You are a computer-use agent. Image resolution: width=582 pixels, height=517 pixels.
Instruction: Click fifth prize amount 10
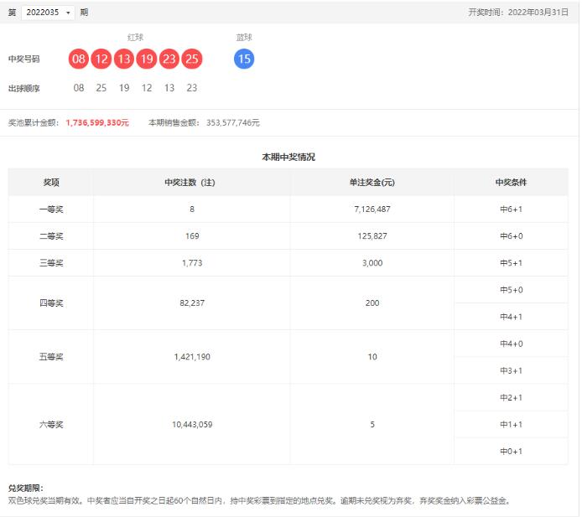coord(372,357)
